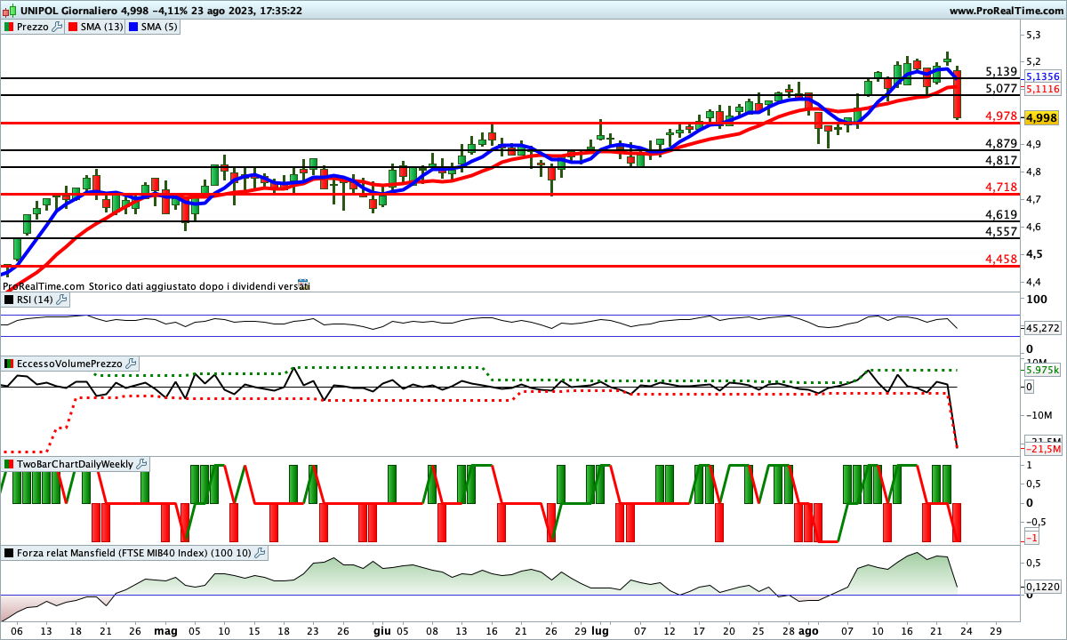This screenshot has width=1067, height=640.
Task: Click the blue 5,1356 SMA value tag
Action: (1041, 77)
